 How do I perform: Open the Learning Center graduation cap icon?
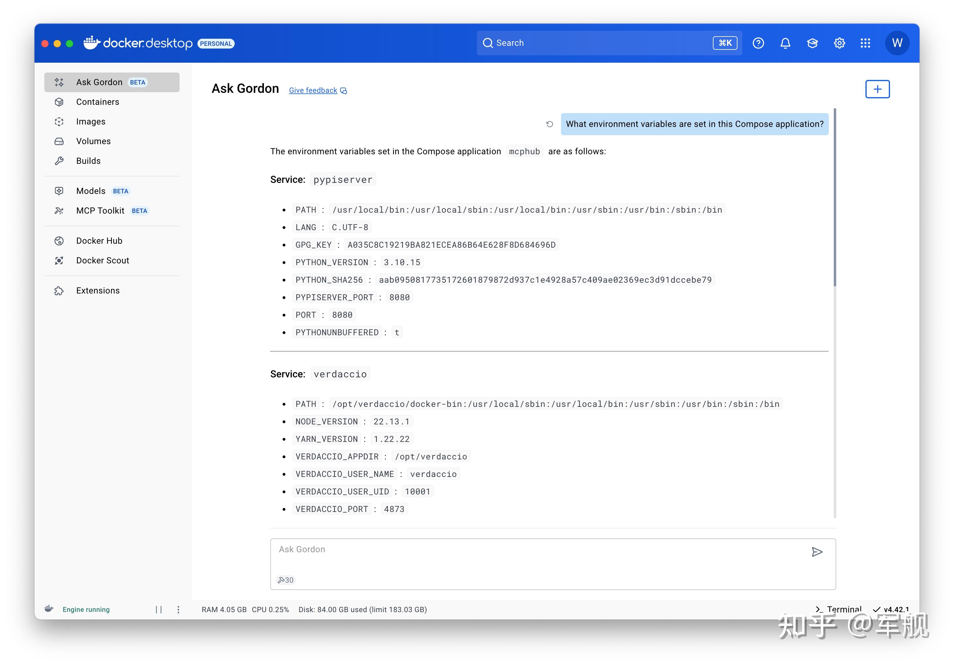click(812, 43)
